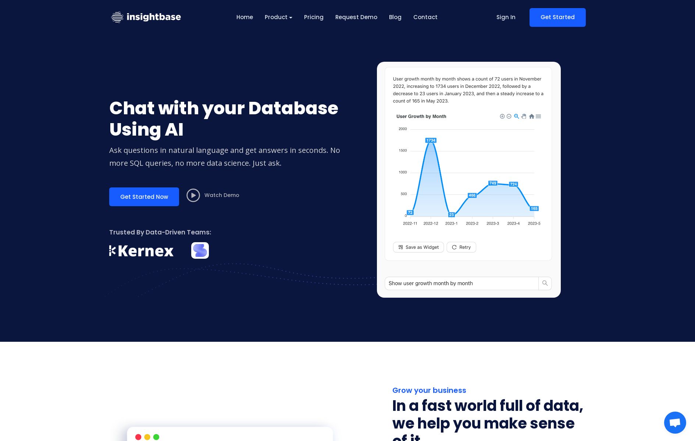The width and height of the screenshot is (695, 441).
Task: Click the chart zoom-out icon
Action: (x=509, y=116)
